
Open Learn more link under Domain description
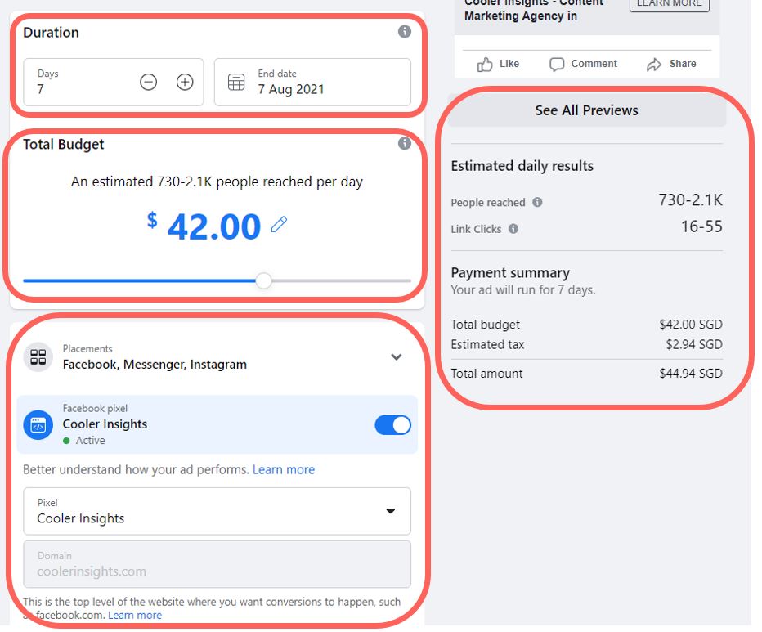[x=135, y=615]
